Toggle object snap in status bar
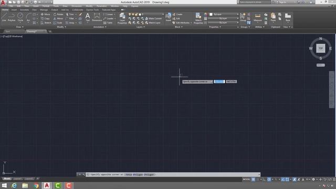 pos(287,180)
